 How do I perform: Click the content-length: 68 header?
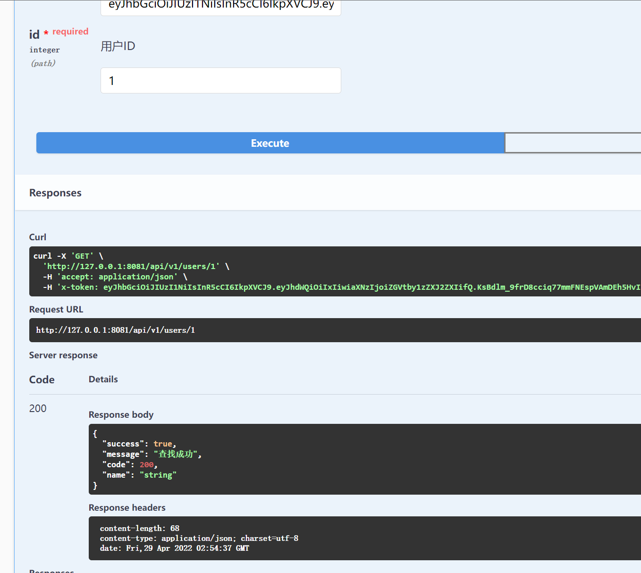tap(140, 528)
